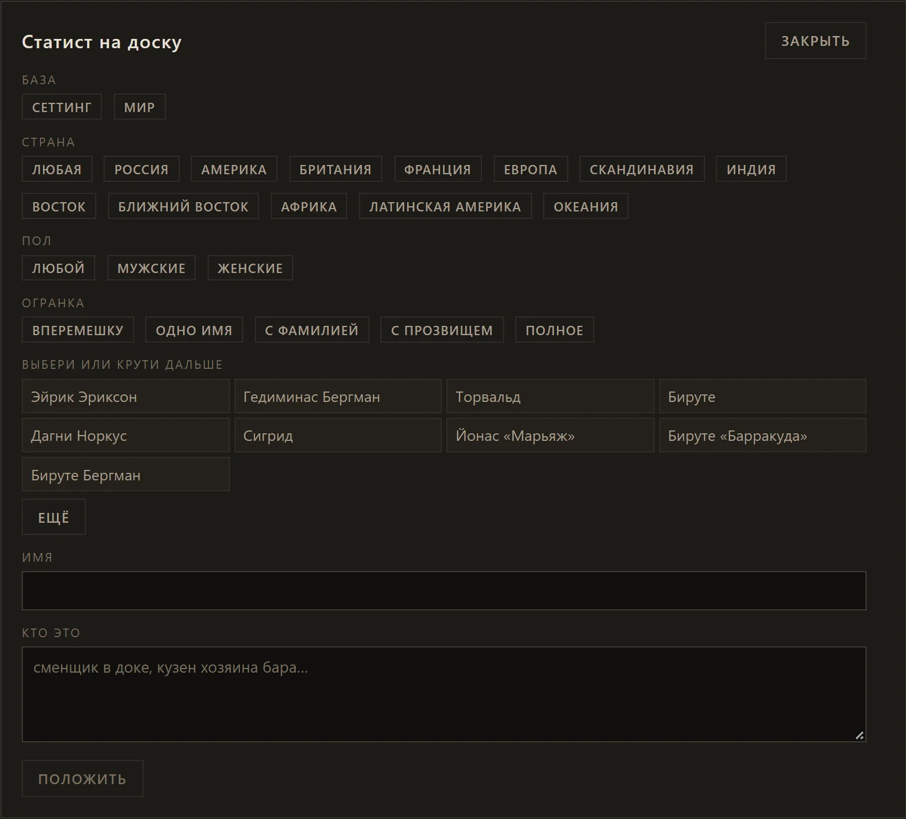Select the ОДНО ИМЯ name style

coord(194,330)
